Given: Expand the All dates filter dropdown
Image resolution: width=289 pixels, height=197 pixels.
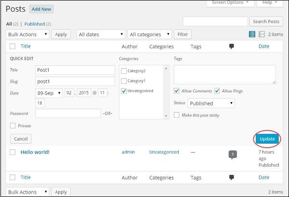Looking at the screenshot, I should point(101,34).
